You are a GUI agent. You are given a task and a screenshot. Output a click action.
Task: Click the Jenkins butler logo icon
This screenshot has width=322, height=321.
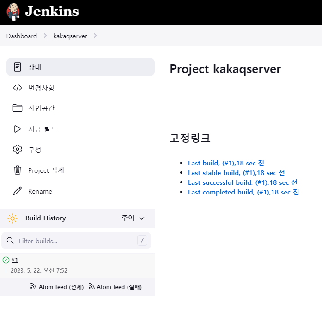(13, 12)
